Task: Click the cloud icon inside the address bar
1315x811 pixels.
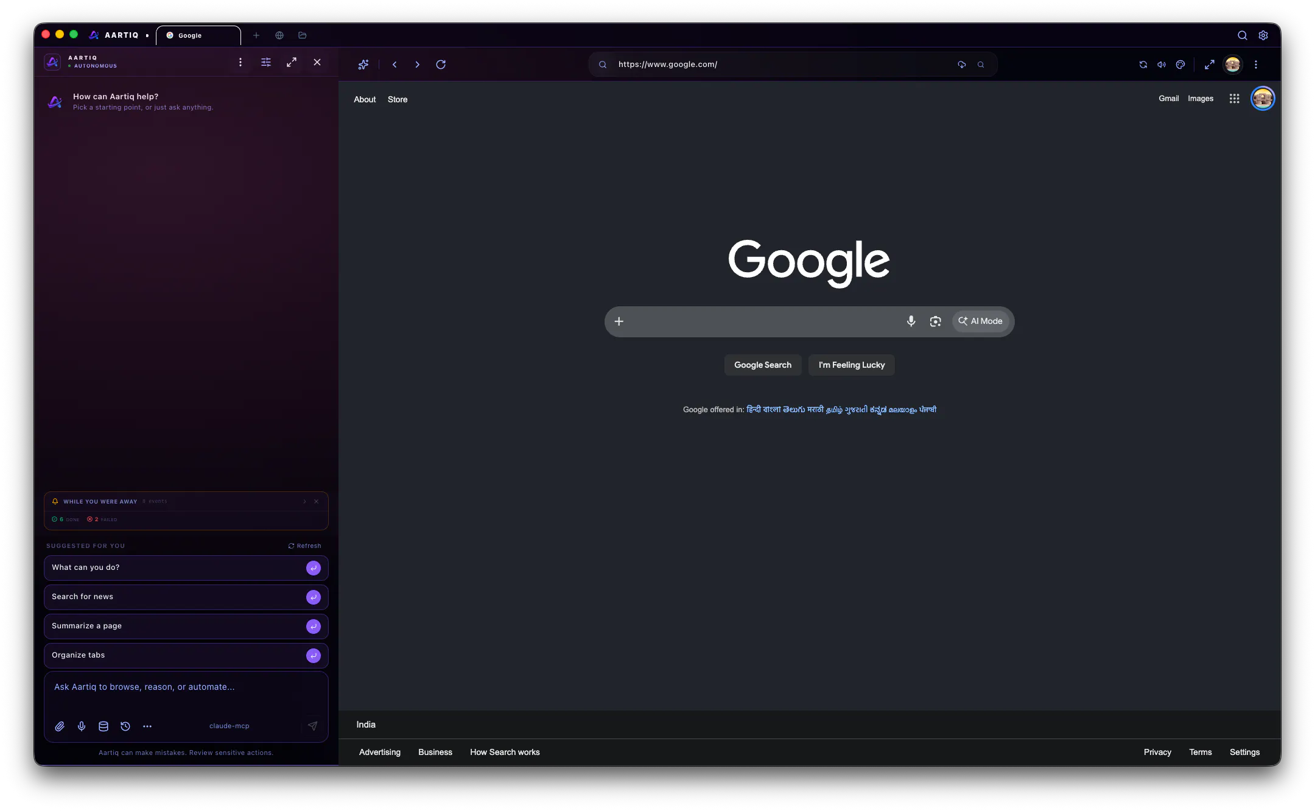Action: [962, 65]
